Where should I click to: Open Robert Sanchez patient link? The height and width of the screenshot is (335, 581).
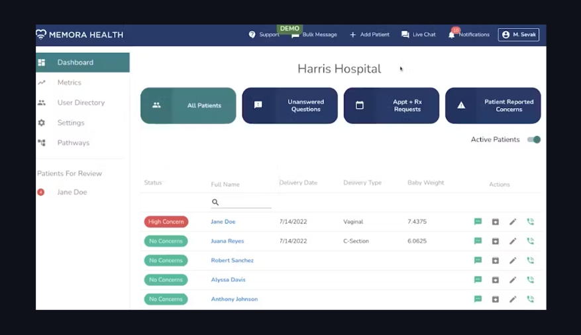(x=233, y=260)
